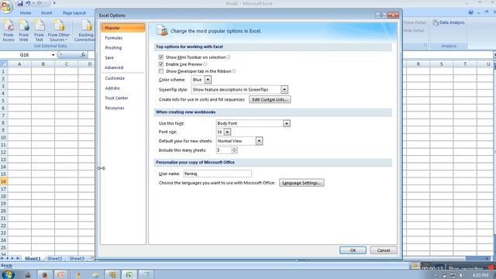Click the Stop recording button
Screen dimensions: 496x279
pyautogui.click(x=466, y=269)
